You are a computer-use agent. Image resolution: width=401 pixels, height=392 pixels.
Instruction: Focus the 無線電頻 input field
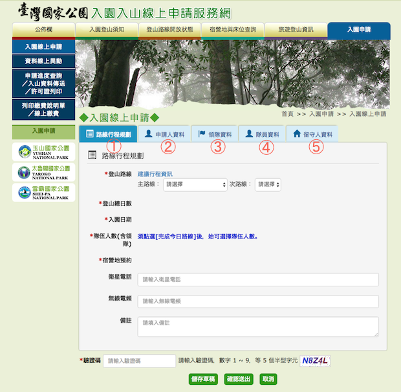point(258,301)
